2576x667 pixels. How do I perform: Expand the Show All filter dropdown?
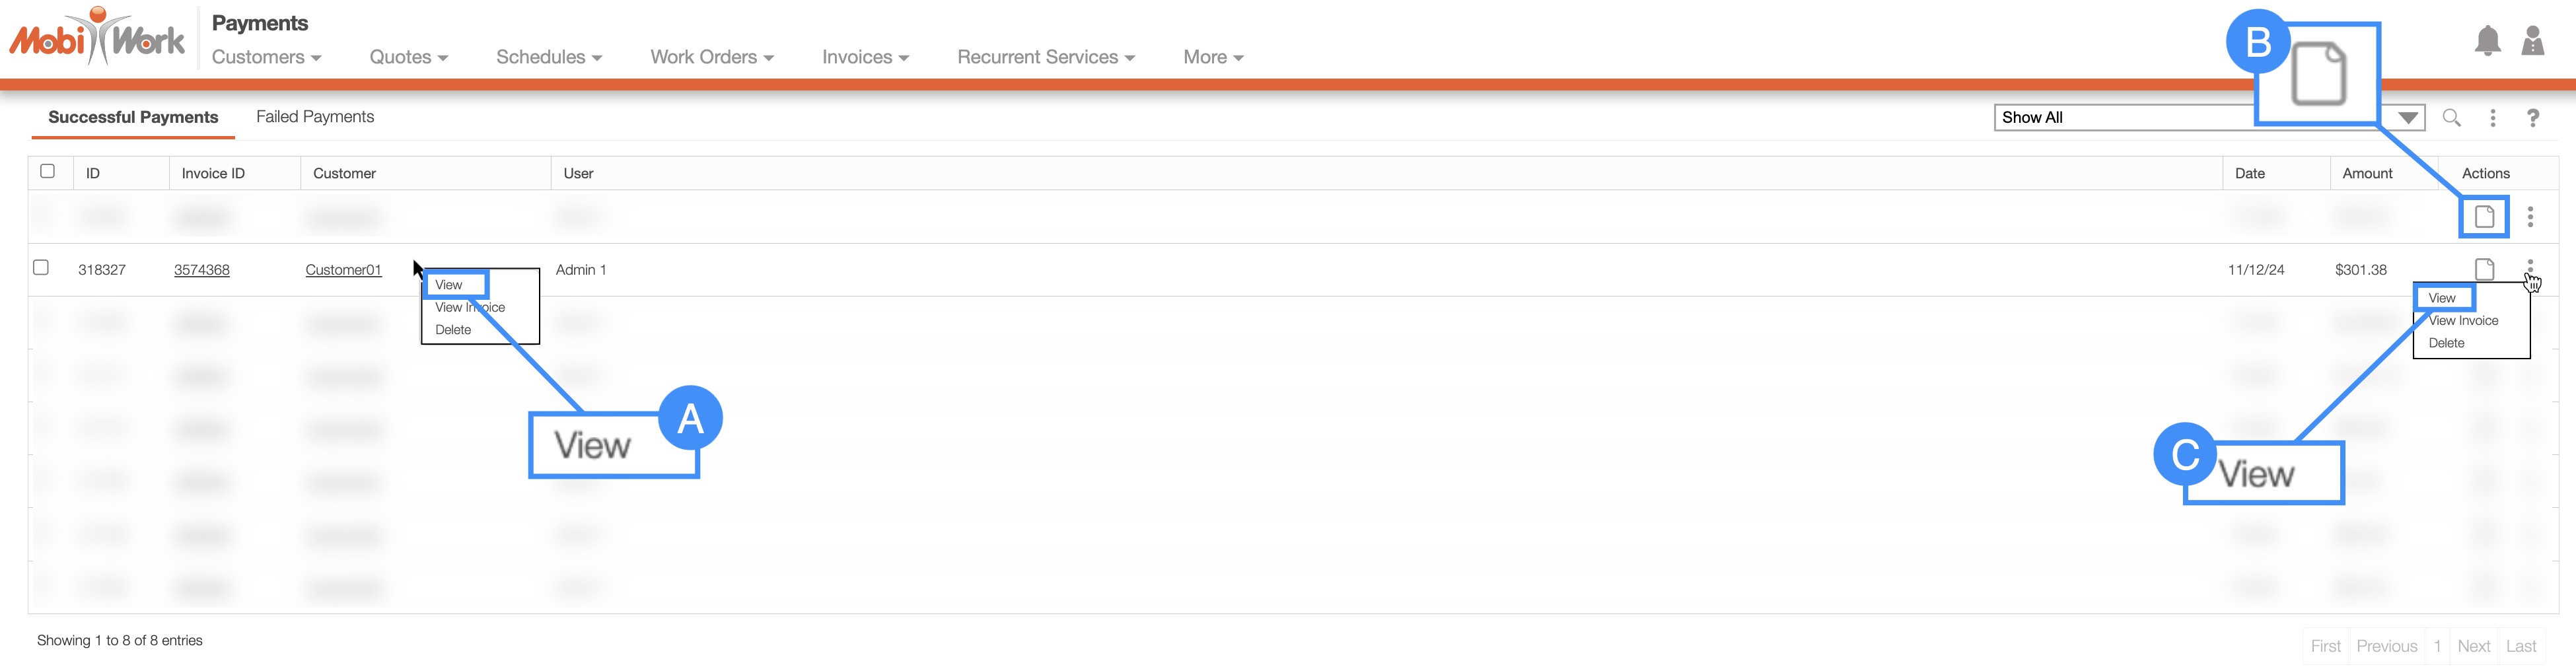(x=2408, y=118)
